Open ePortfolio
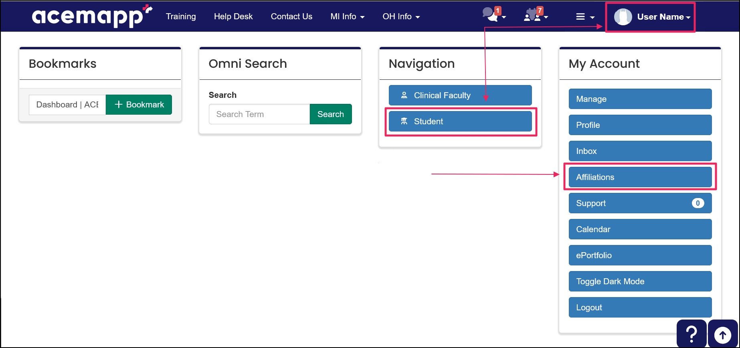This screenshot has width=740, height=348. click(640, 255)
